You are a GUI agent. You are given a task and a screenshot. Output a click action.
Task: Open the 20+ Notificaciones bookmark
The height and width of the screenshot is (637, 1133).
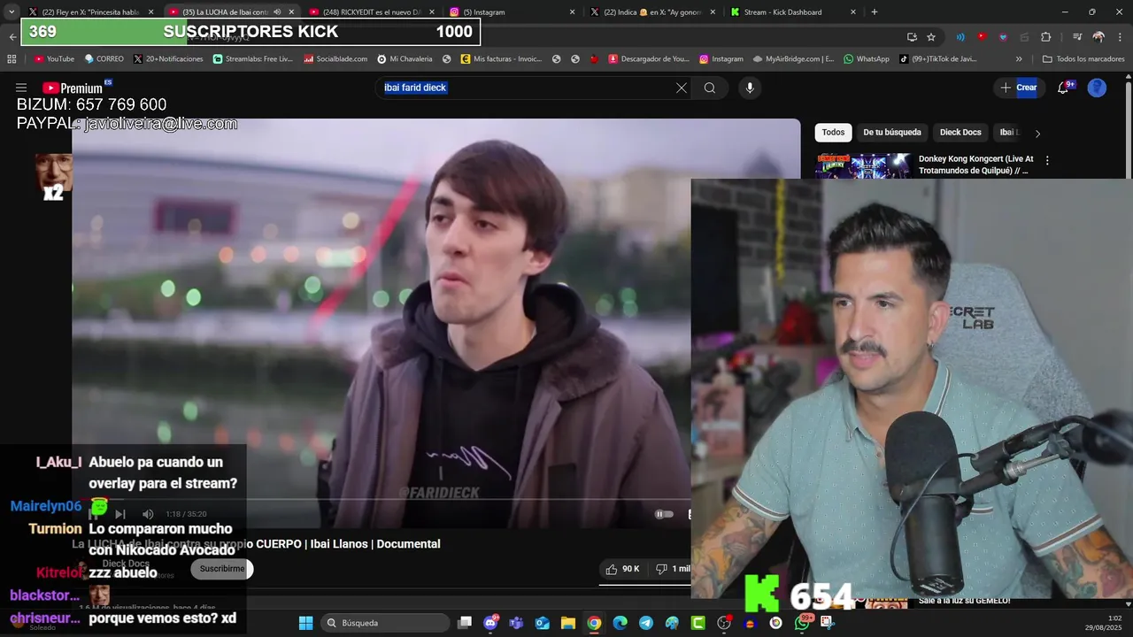tap(168, 59)
